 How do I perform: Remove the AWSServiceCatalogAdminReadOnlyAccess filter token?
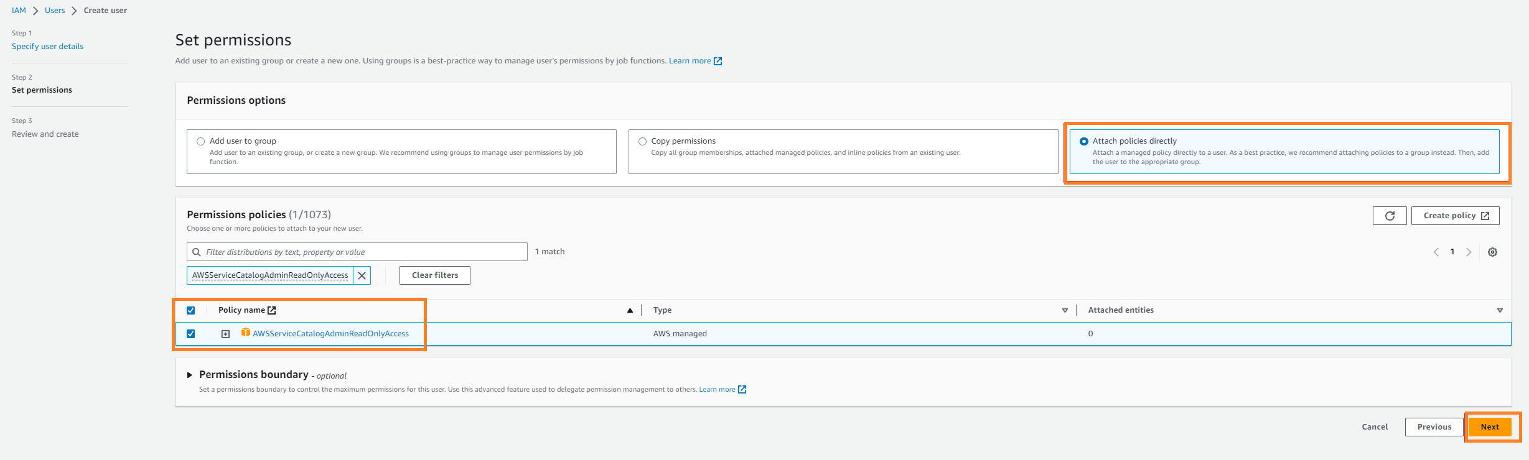(x=362, y=275)
